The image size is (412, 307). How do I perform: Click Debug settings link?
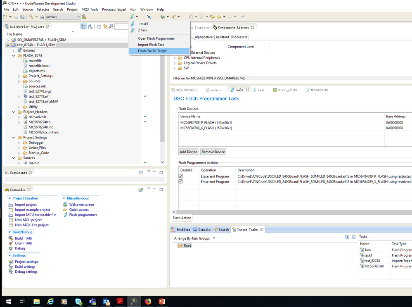click(26, 272)
